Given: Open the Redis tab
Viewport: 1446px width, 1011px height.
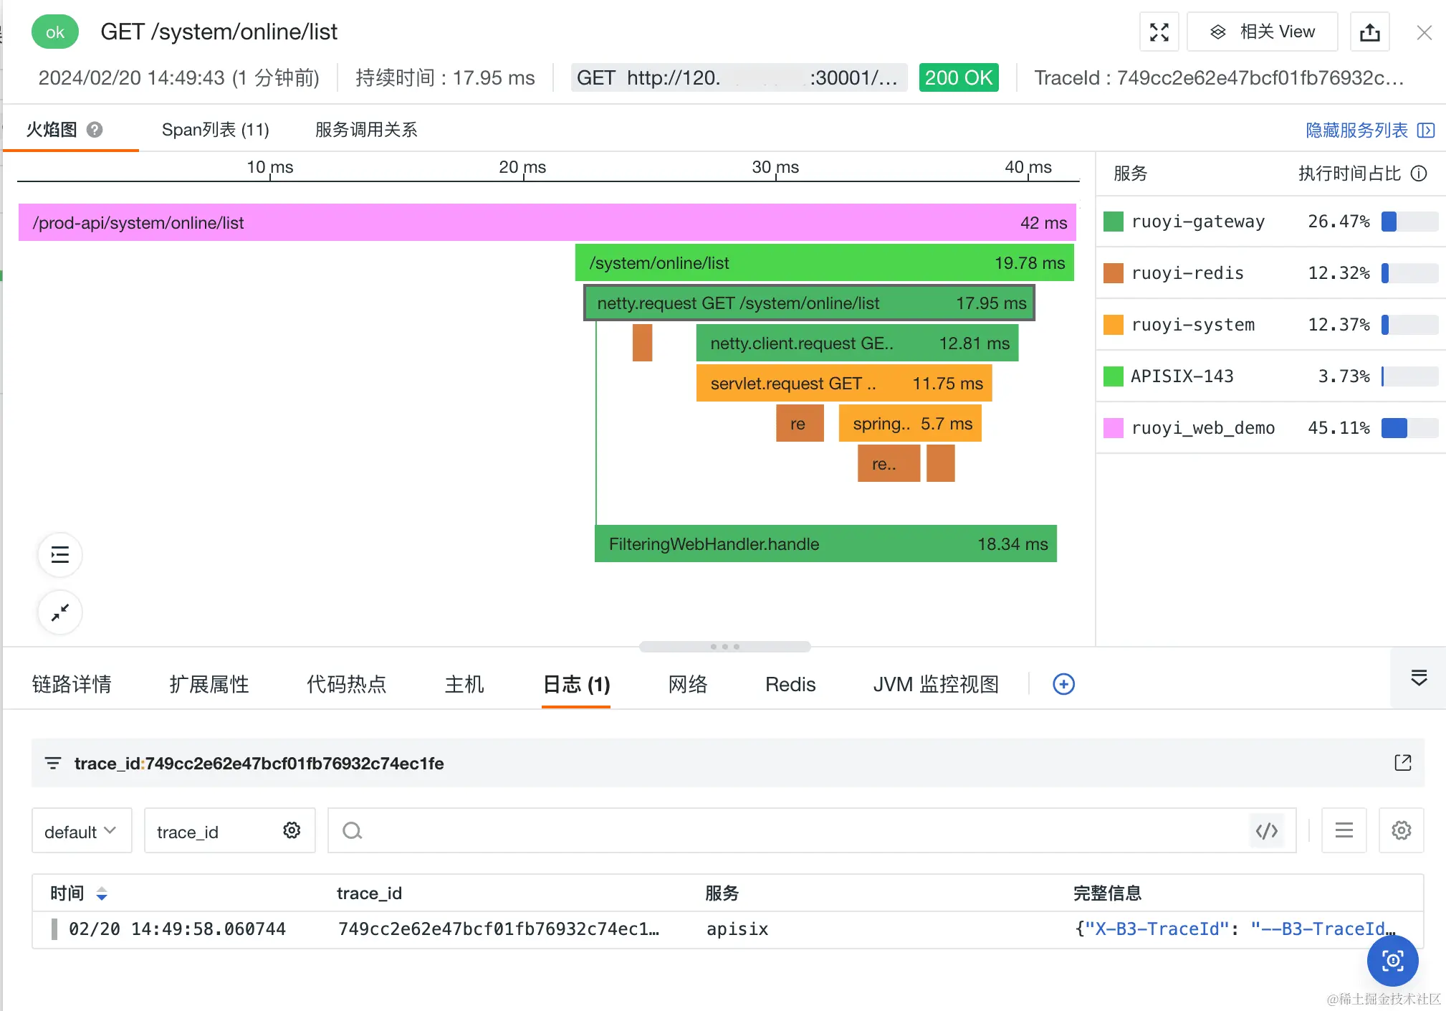Looking at the screenshot, I should (x=790, y=684).
